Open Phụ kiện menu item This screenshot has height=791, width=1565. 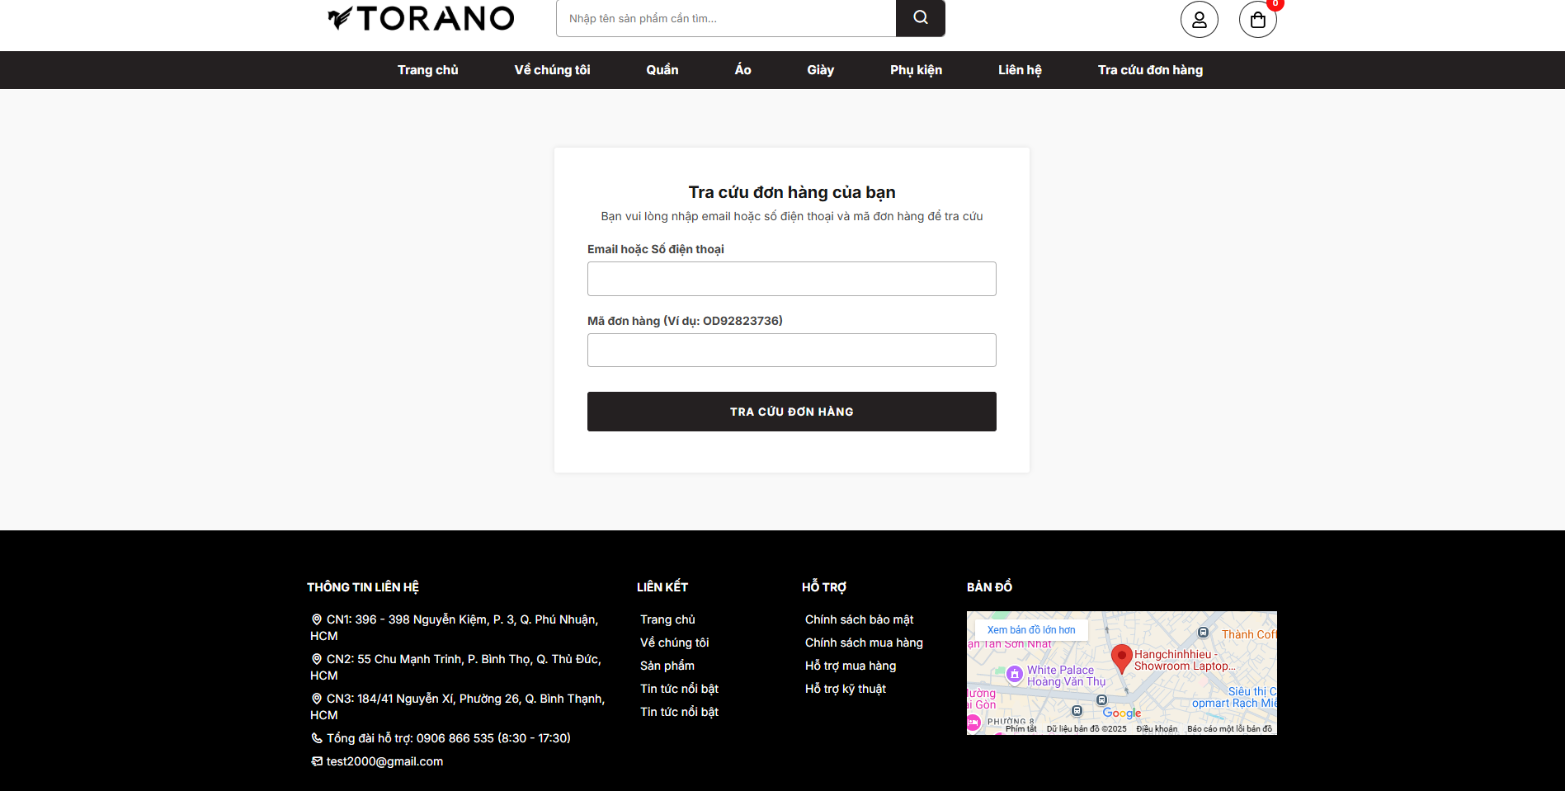916,70
